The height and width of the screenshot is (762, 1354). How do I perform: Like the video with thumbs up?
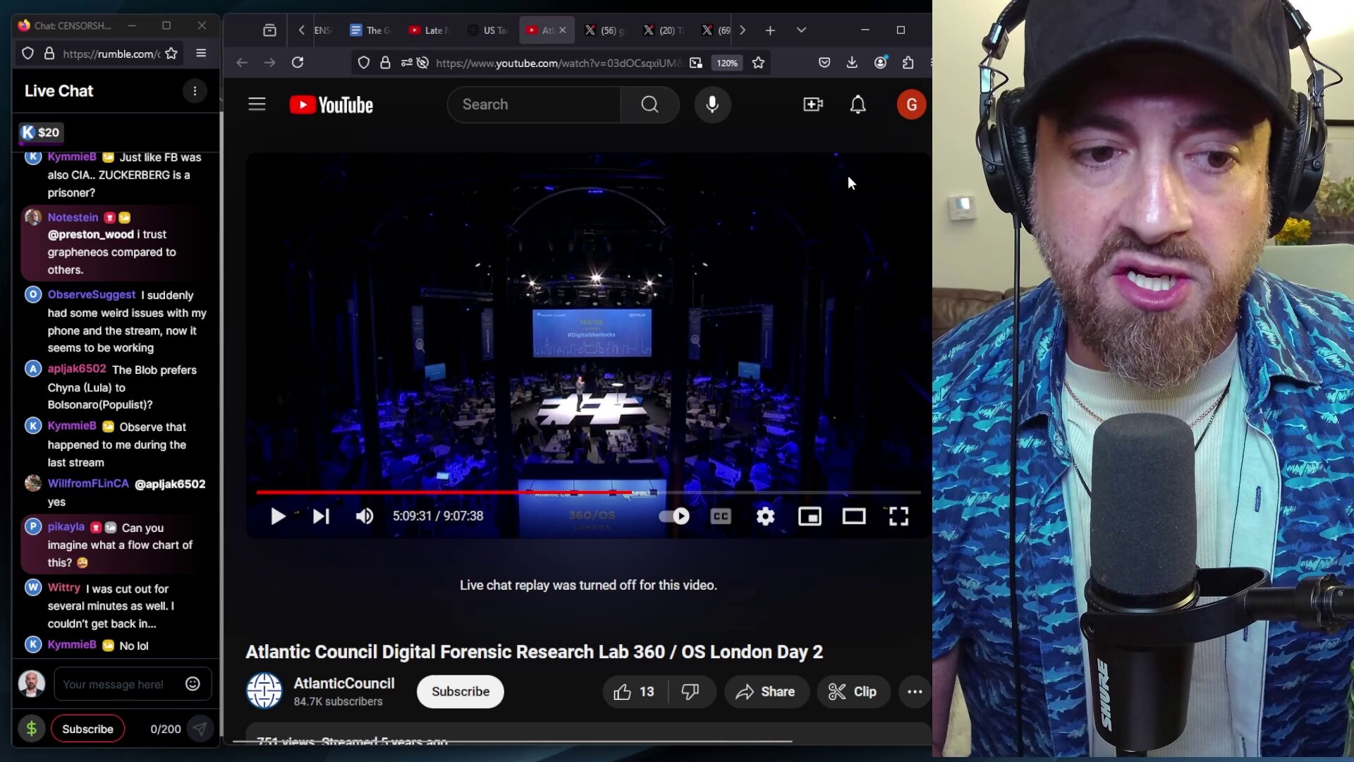633,692
